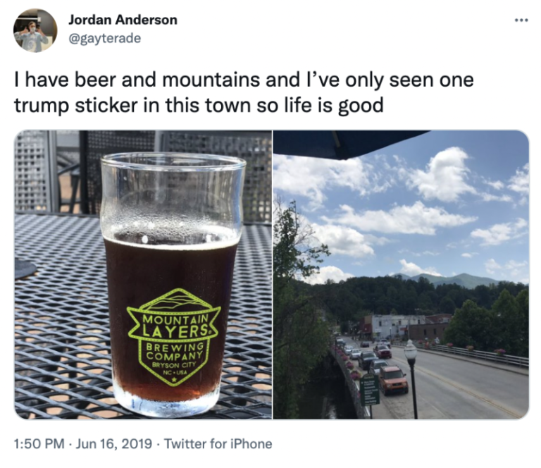Image resolution: width=541 pixels, height=468 pixels.
Task: Click Jordan Anderson's profile avatar
Action: 35,30
